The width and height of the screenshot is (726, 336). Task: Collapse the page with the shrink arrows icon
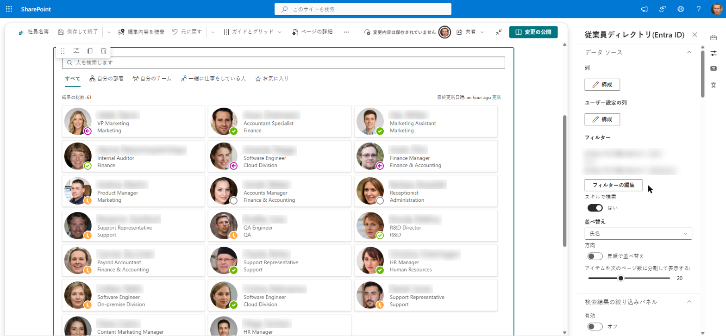pos(498,32)
